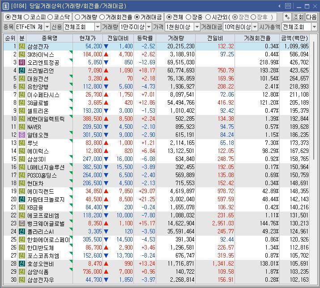The width and height of the screenshot is (320, 288).
Task: Click the 분 column header
Action: click(21, 38)
